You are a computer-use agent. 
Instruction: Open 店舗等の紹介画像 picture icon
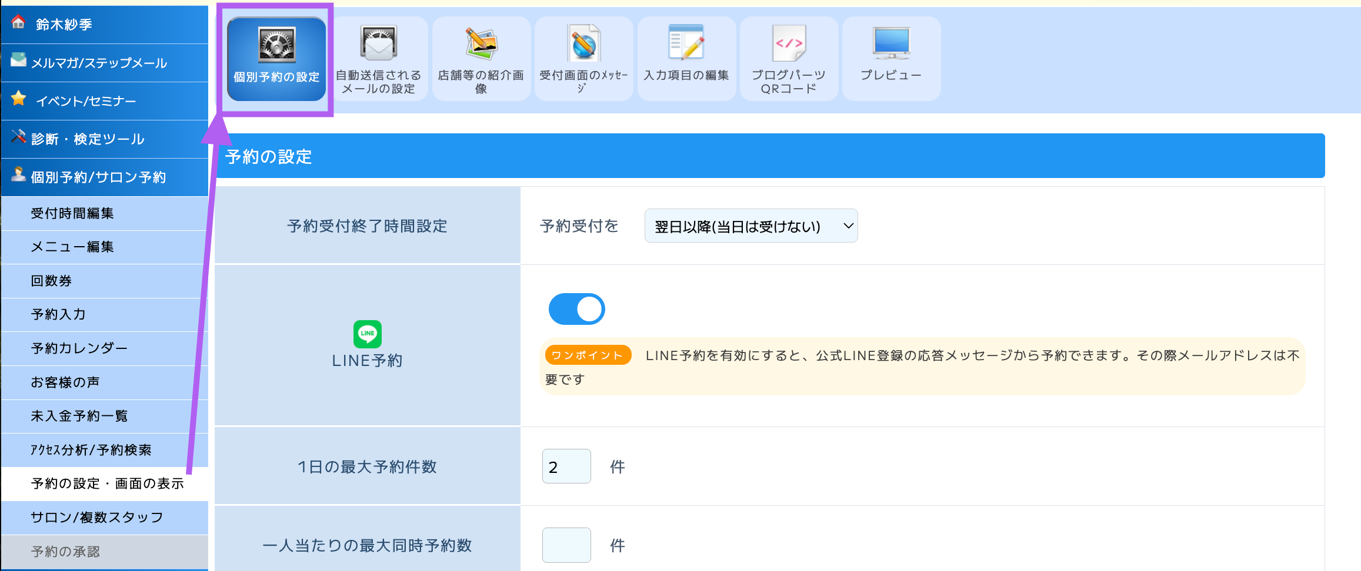click(x=481, y=43)
